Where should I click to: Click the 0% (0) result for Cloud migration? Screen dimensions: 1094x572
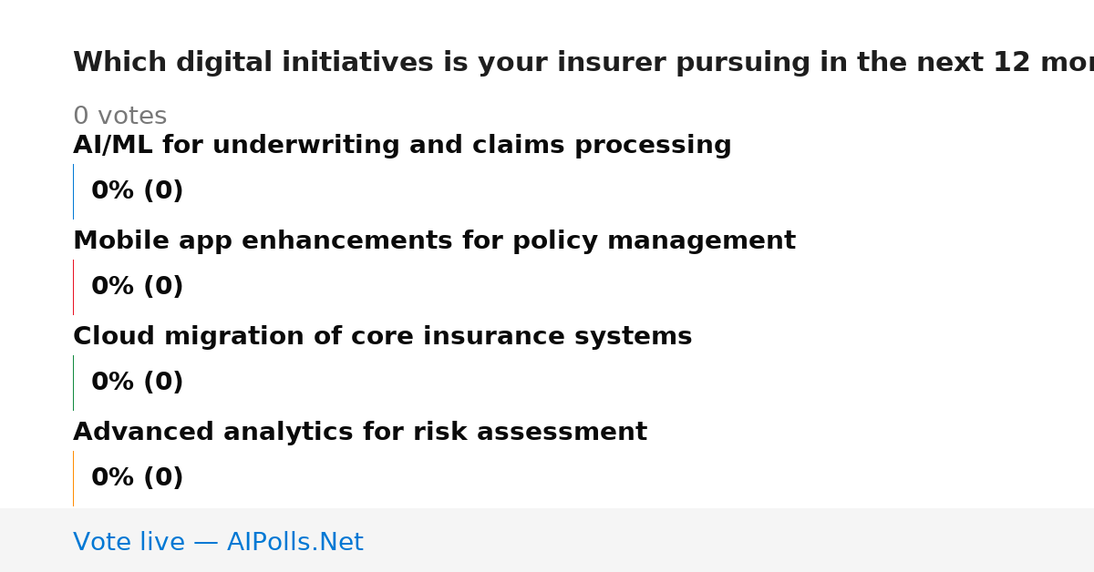tap(137, 383)
